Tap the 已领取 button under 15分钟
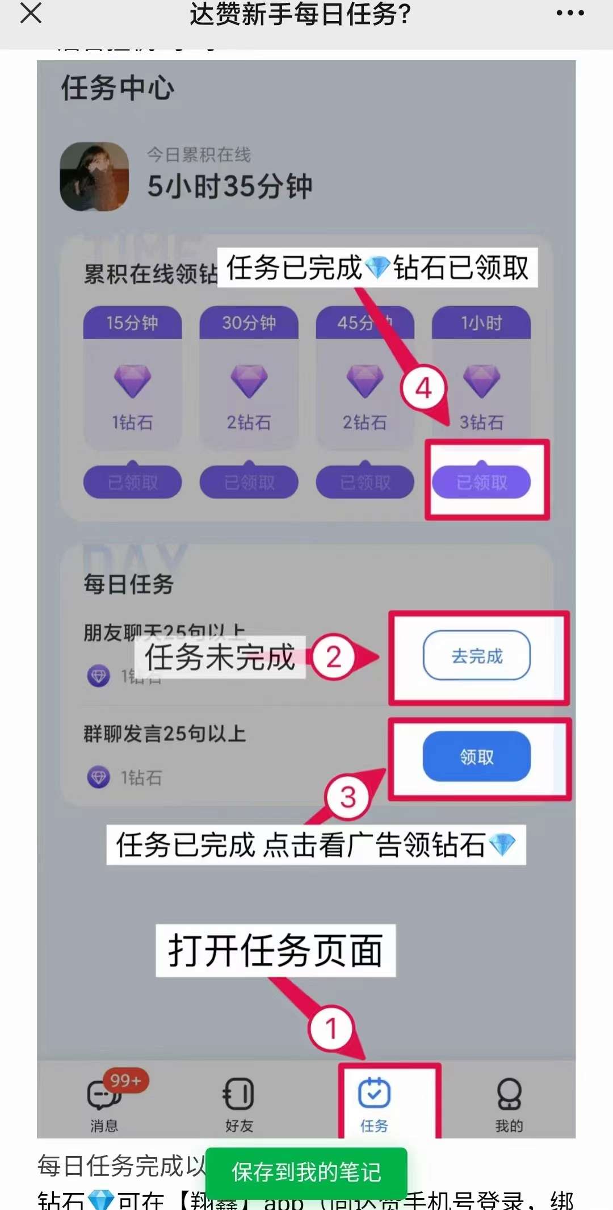The height and width of the screenshot is (1210, 613). [x=132, y=482]
